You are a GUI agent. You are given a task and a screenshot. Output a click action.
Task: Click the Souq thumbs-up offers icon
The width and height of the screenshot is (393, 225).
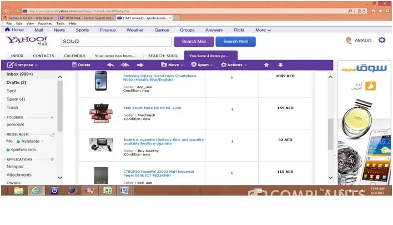[x=370, y=86]
